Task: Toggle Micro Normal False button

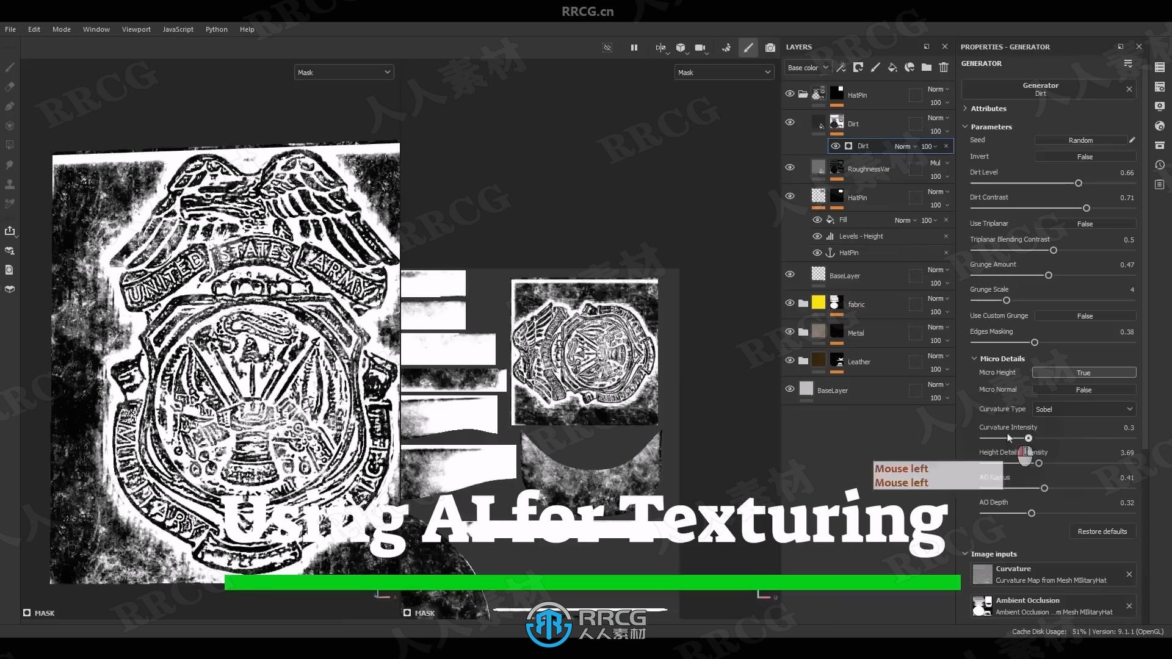Action: [1083, 390]
